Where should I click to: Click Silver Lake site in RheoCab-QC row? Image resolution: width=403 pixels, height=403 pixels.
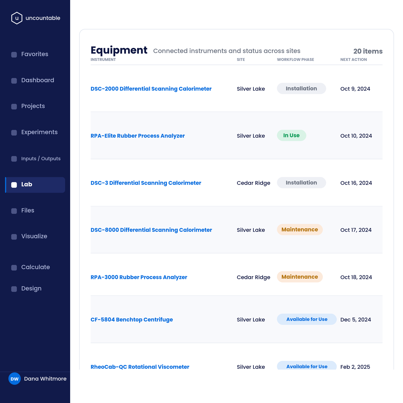coord(251,367)
